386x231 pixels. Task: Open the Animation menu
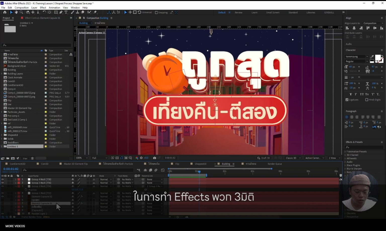[54, 8]
